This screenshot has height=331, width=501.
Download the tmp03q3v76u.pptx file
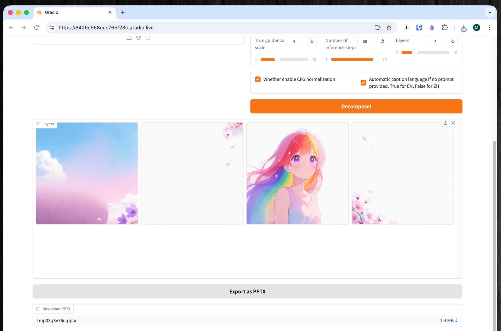pos(448,321)
